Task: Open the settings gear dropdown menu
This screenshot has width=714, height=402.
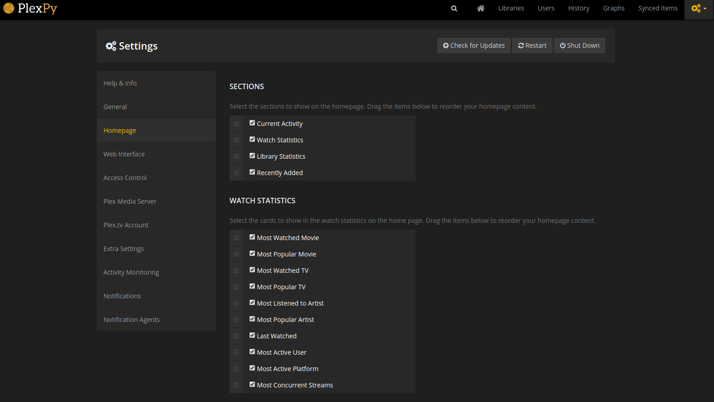Action: coord(699,8)
